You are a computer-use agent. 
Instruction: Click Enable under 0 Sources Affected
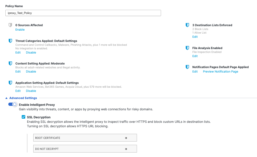(x=20, y=30)
